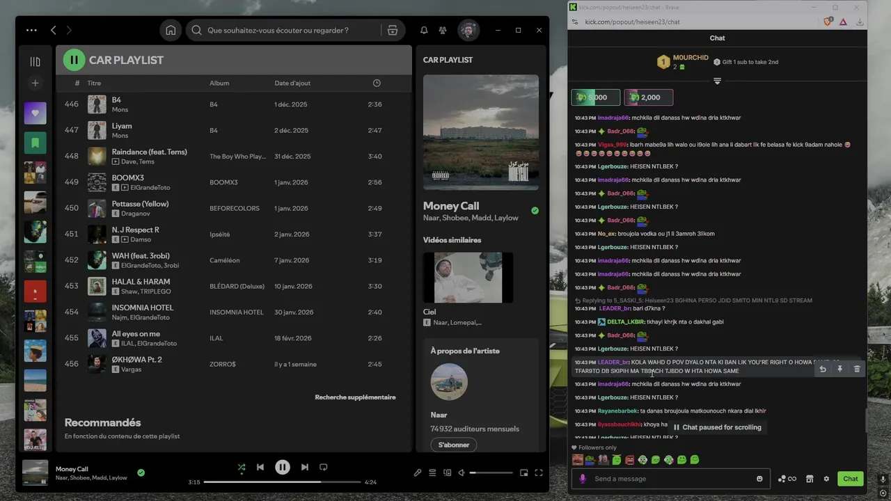This screenshot has width=891, height=501.
Task: Expand the Kick chat leaderboard arrow
Action: pyautogui.click(x=717, y=81)
